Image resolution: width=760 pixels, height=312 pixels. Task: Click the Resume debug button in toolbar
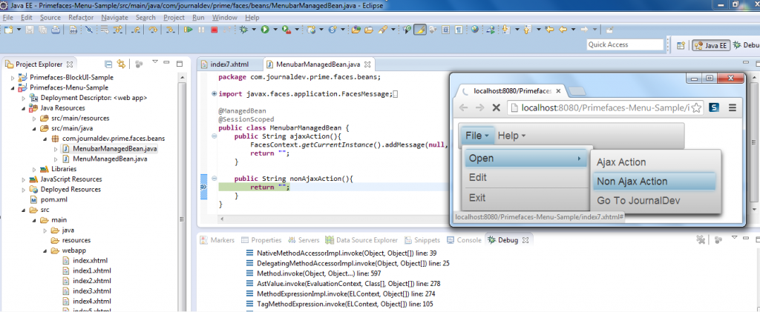189,30
